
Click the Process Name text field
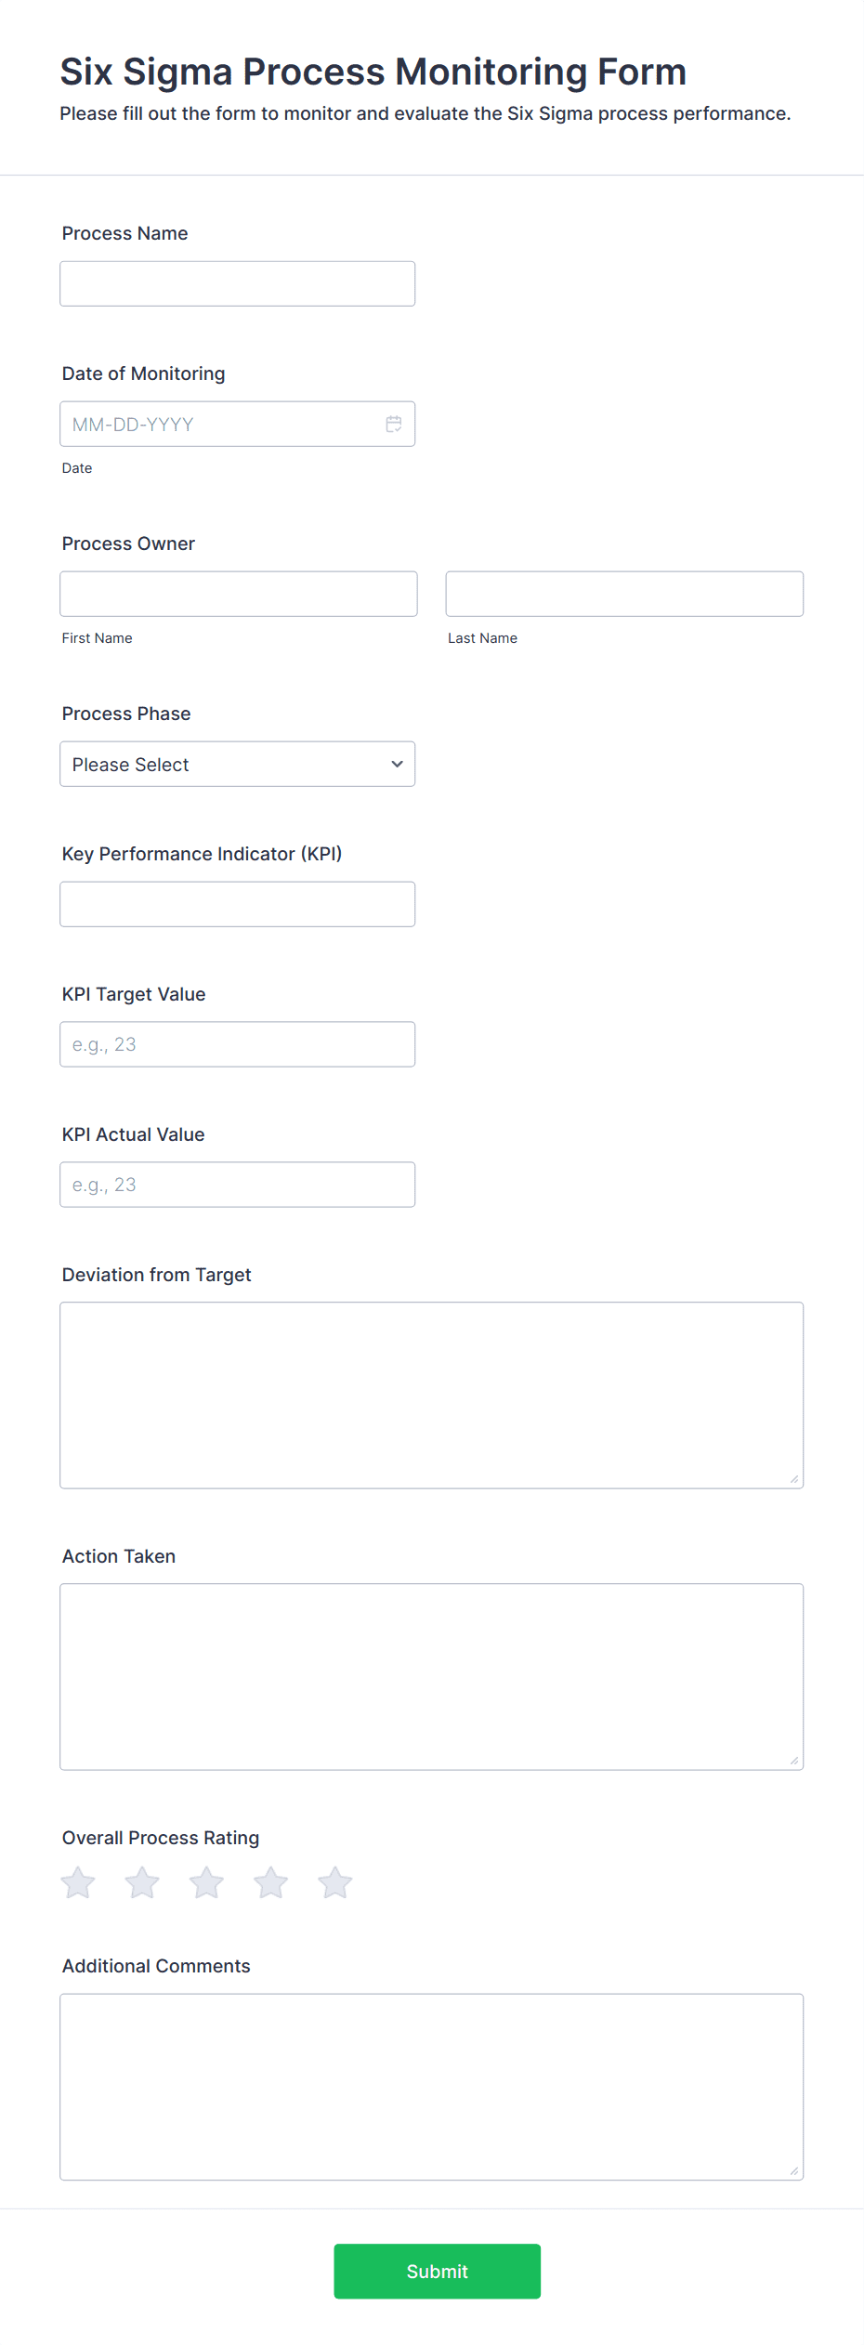237,283
